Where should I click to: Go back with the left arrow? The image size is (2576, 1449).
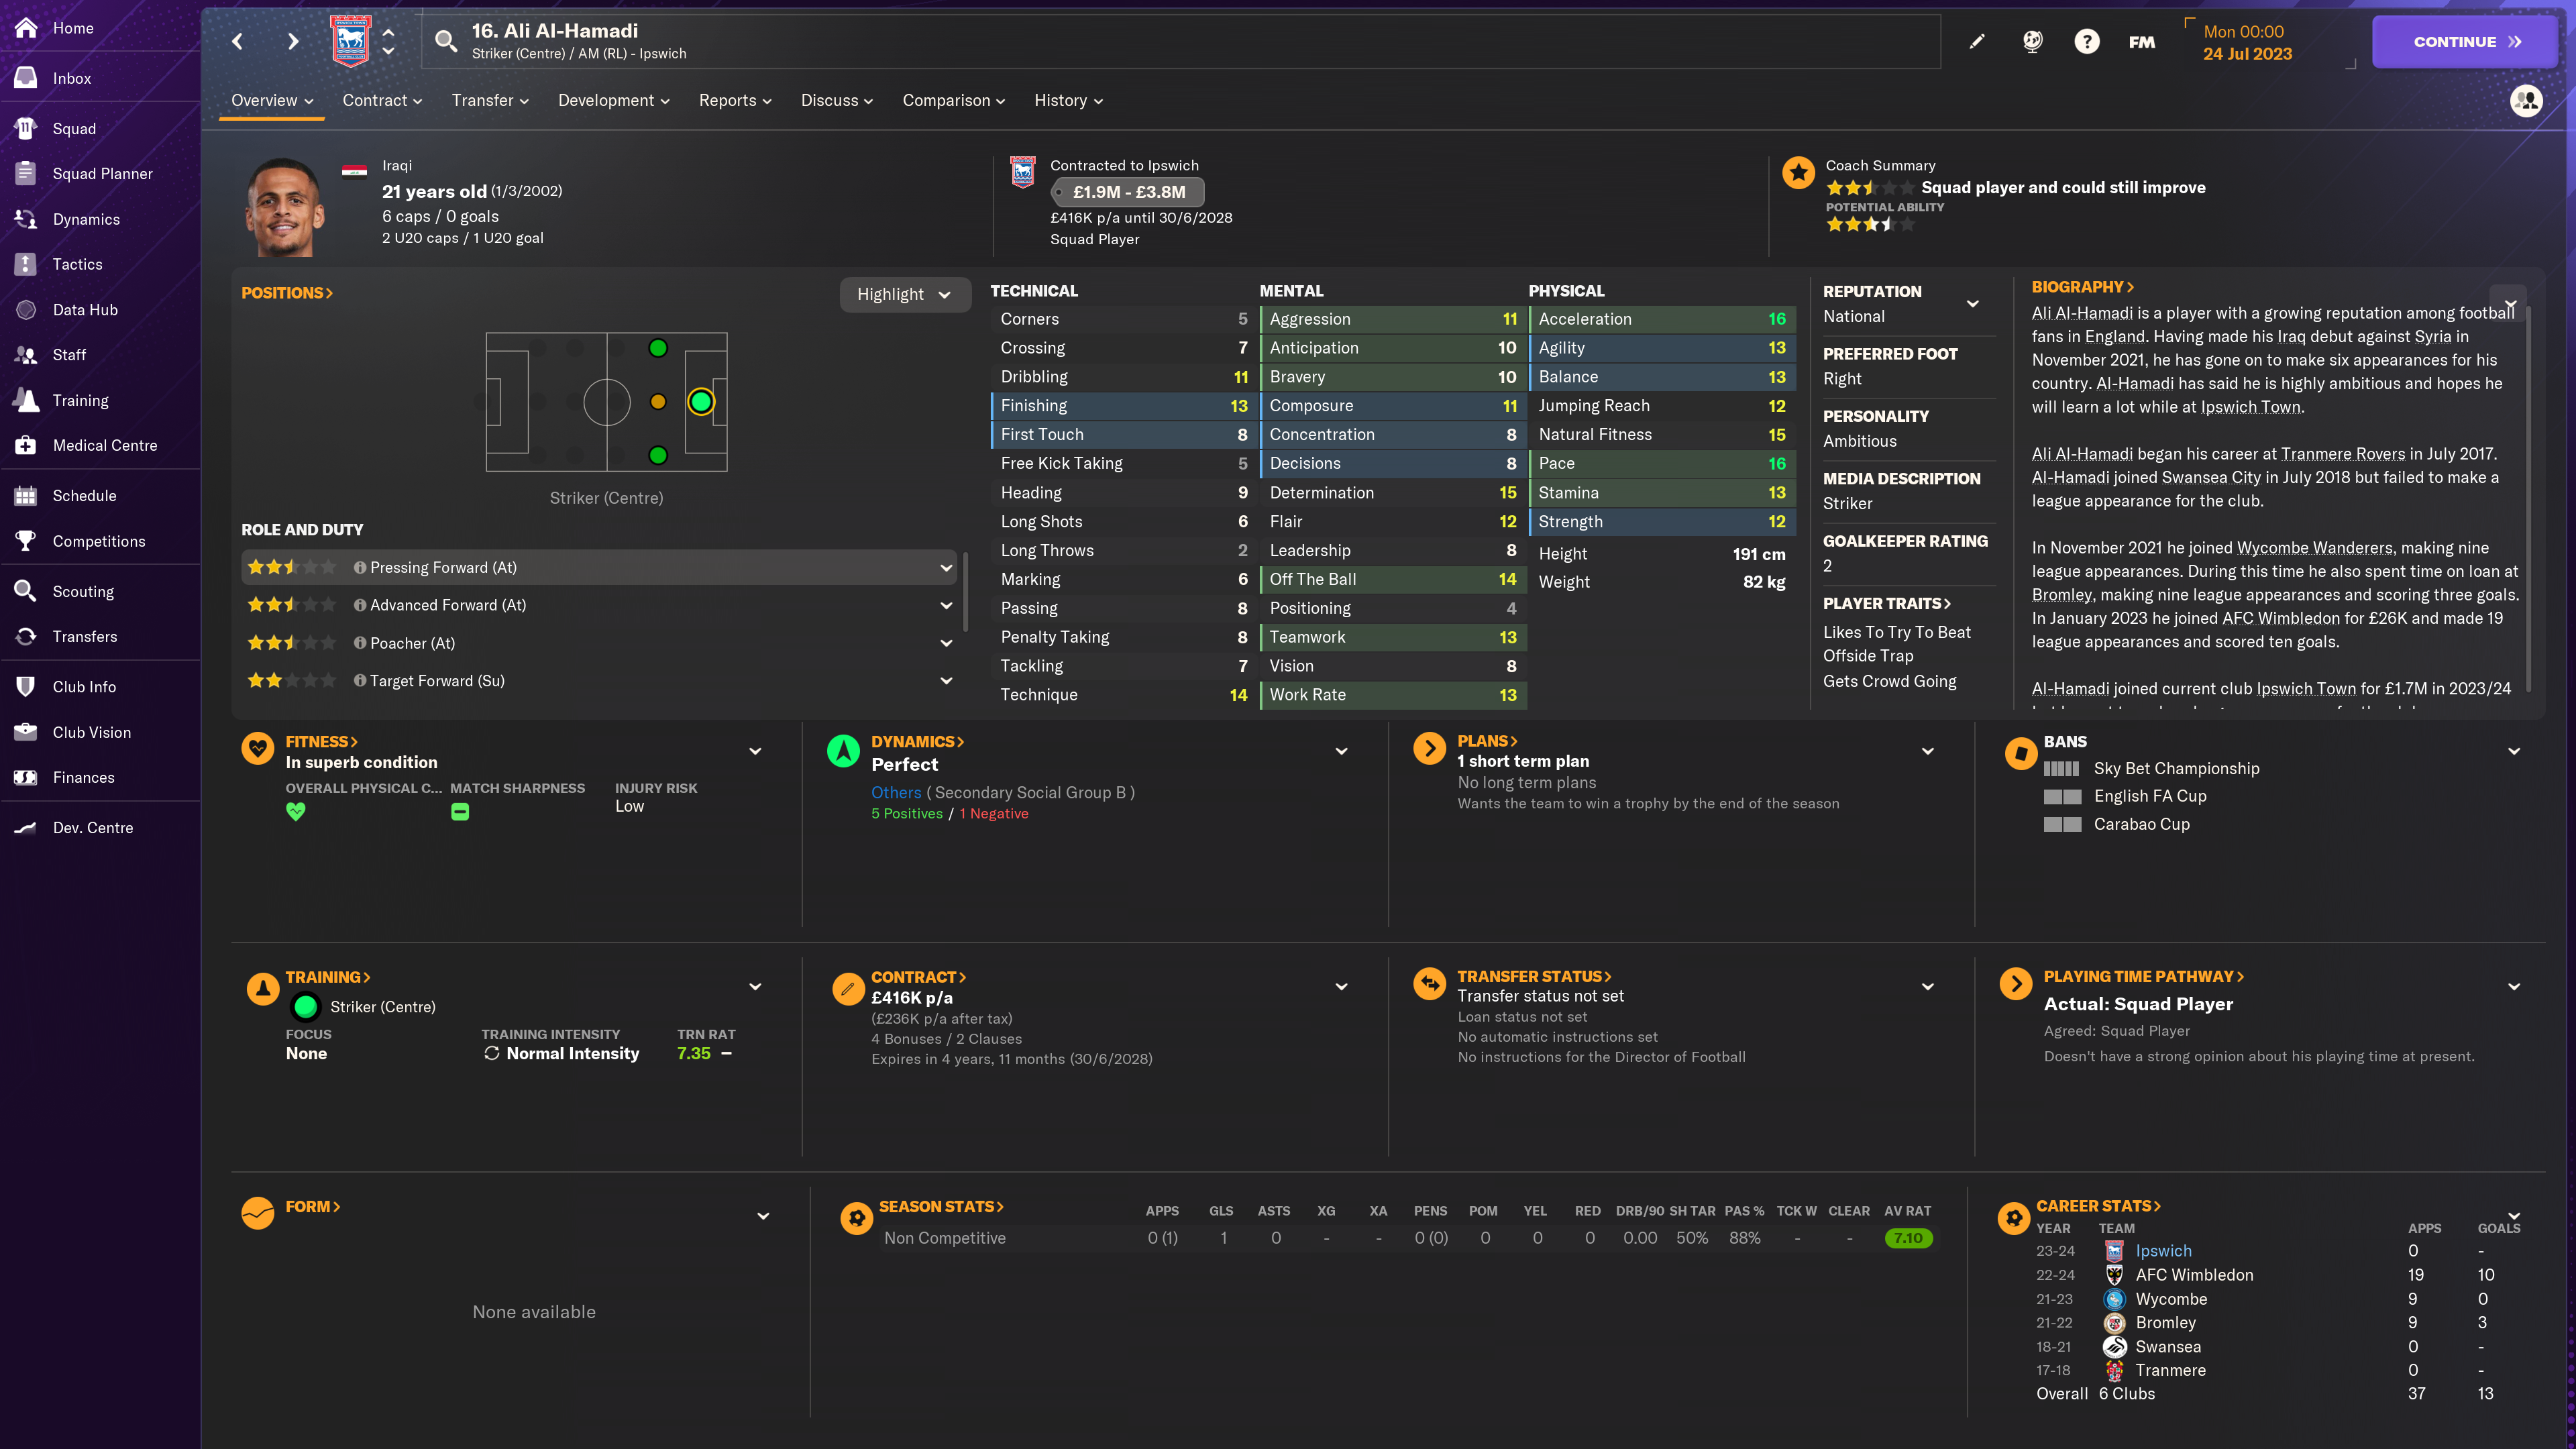[237, 41]
